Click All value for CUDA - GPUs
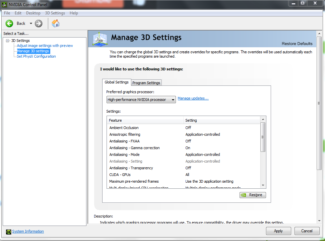Screen dimensions: 325x241 [x=187, y=175]
